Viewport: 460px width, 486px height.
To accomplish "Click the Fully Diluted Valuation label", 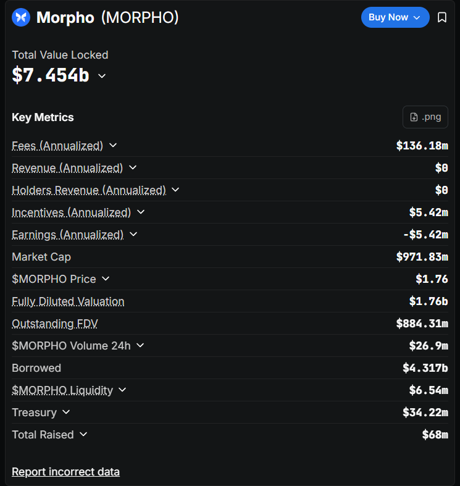I will click(68, 301).
